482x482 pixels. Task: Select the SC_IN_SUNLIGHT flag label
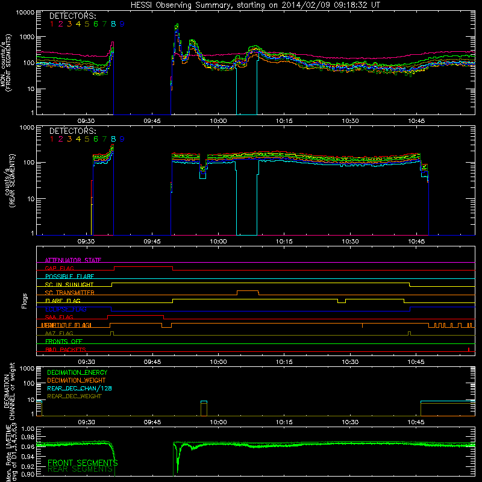pos(69,284)
